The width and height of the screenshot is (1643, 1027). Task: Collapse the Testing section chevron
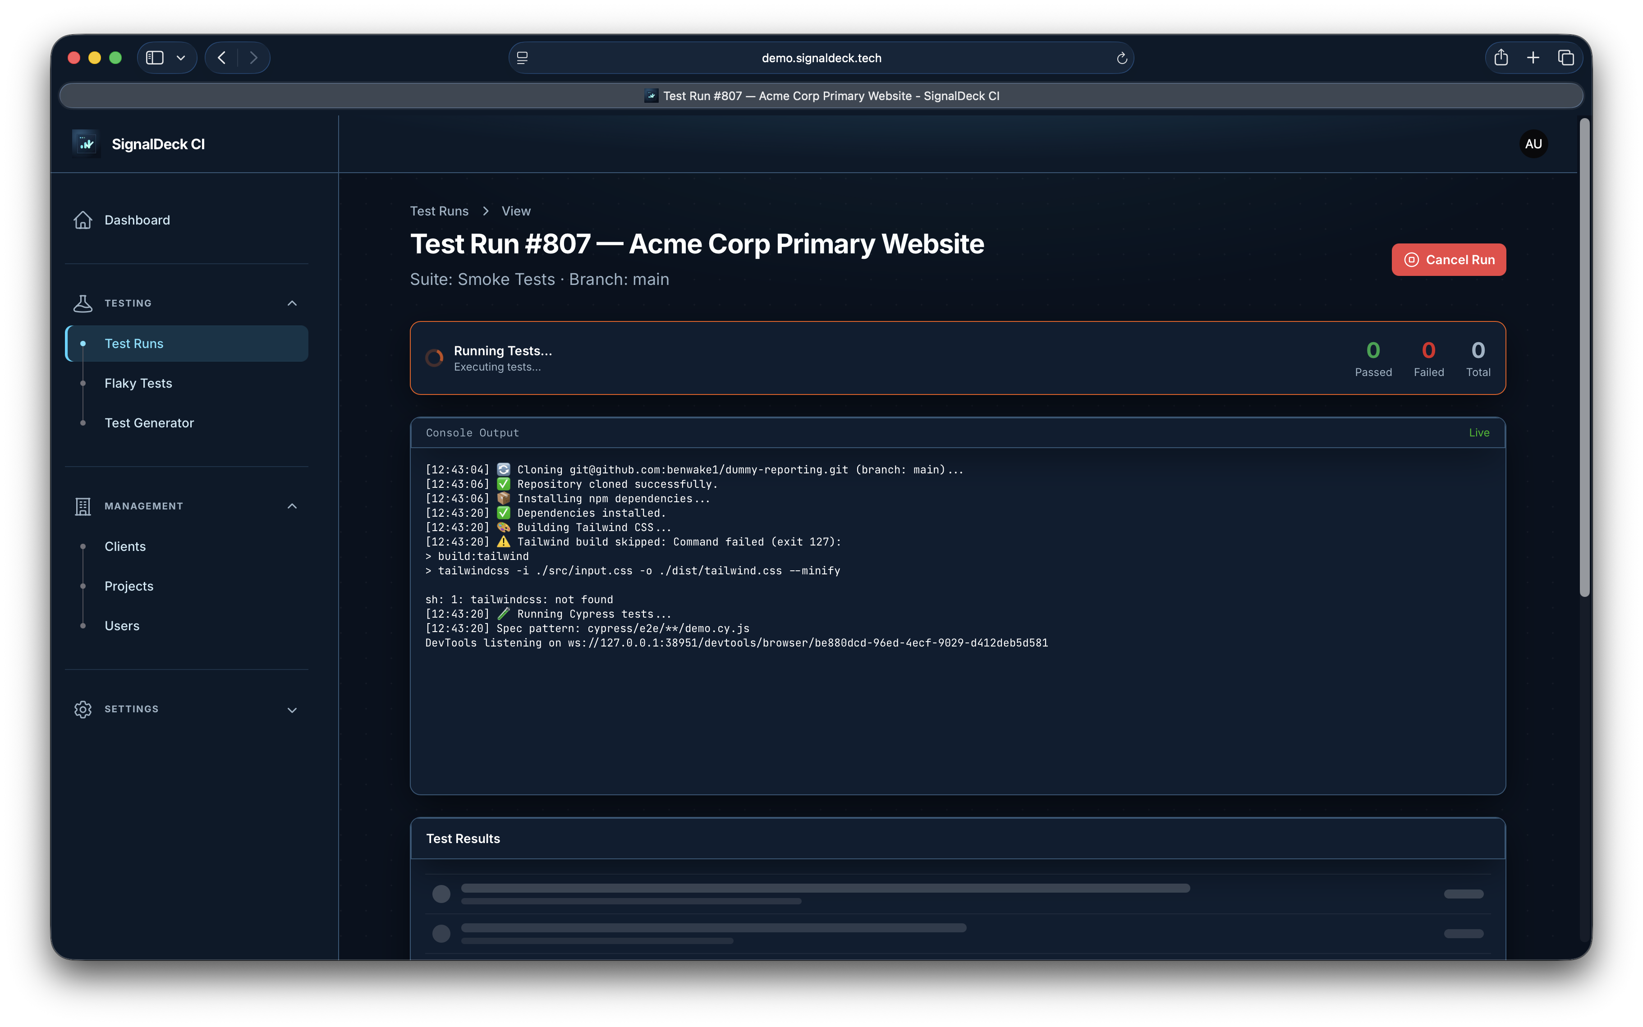(292, 303)
